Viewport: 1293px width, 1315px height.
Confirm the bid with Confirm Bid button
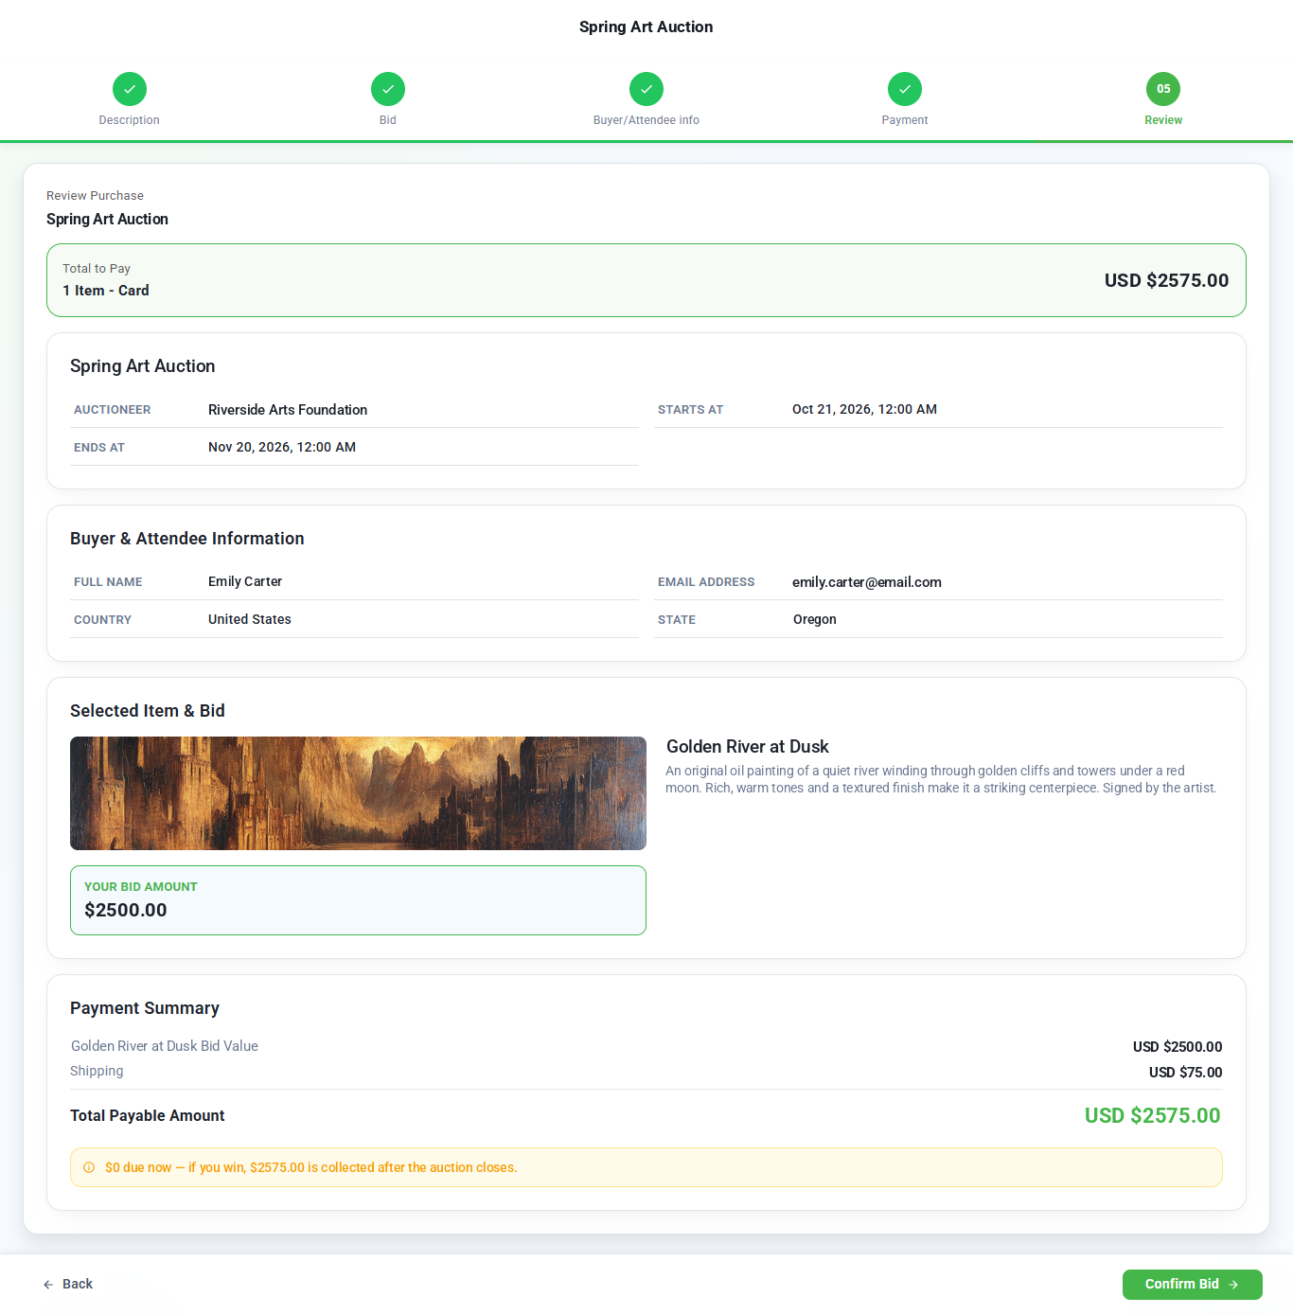1193,1285
